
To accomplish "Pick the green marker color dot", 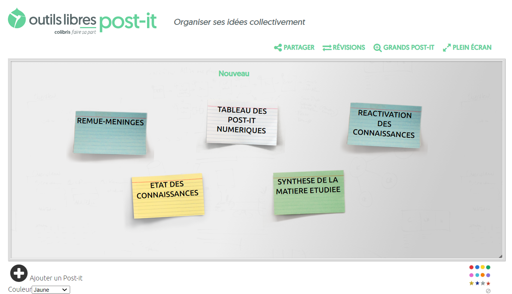I will click(488, 267).
